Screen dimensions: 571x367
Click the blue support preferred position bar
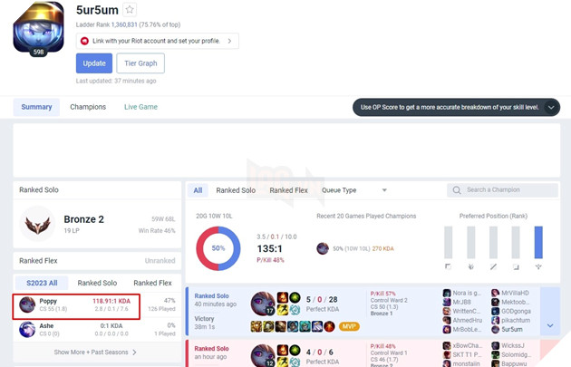[x=538, y=242]
